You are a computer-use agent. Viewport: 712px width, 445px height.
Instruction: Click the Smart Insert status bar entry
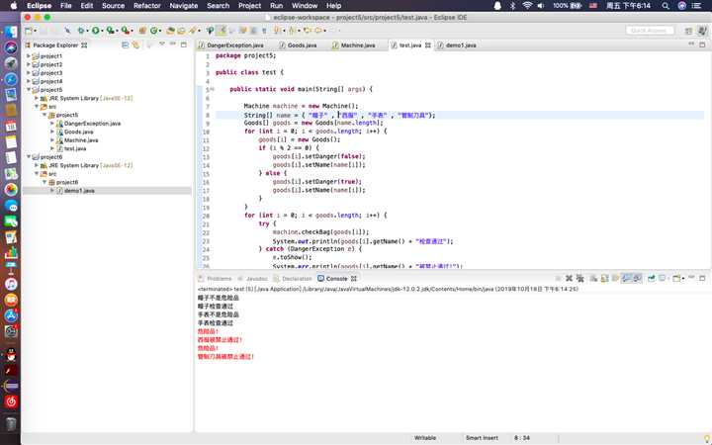pyautogui.click(x=482, y=438)
